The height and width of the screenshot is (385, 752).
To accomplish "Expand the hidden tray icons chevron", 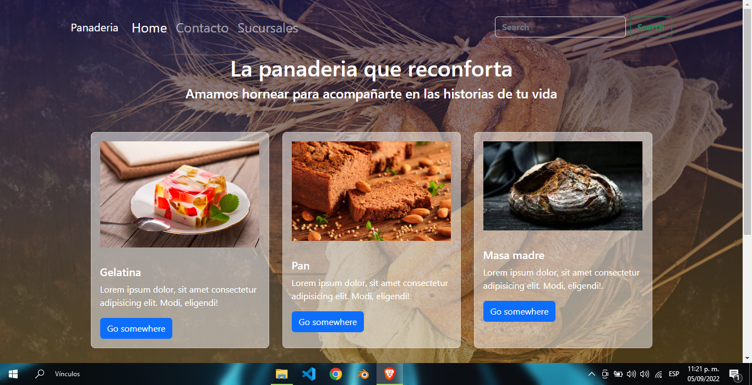I will (x=592, y=374).
